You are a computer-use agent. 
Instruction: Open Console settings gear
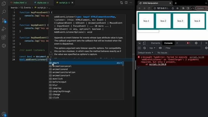pos(206,48)
